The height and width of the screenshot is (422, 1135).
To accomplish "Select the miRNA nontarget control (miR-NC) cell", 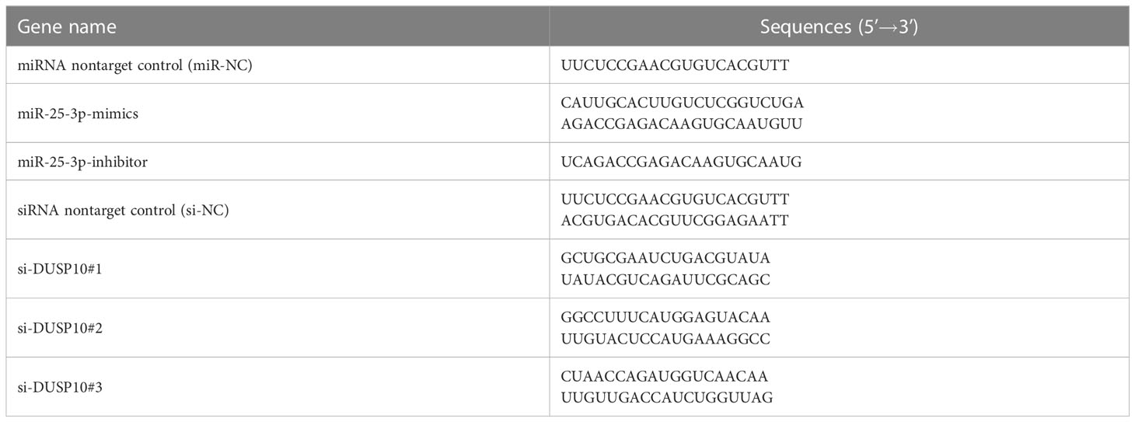I will (135, 65).
